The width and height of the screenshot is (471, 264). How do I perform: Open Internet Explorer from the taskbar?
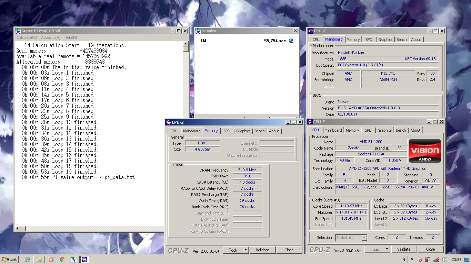tap(27, 260)
